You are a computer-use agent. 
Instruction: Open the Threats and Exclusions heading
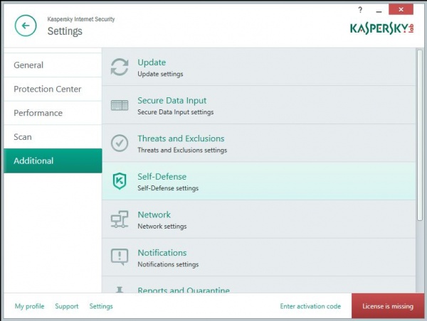[x=181, y=138]
